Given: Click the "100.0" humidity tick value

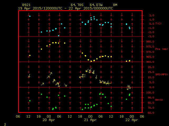Looking at the screenshot, I should (150, 93).
